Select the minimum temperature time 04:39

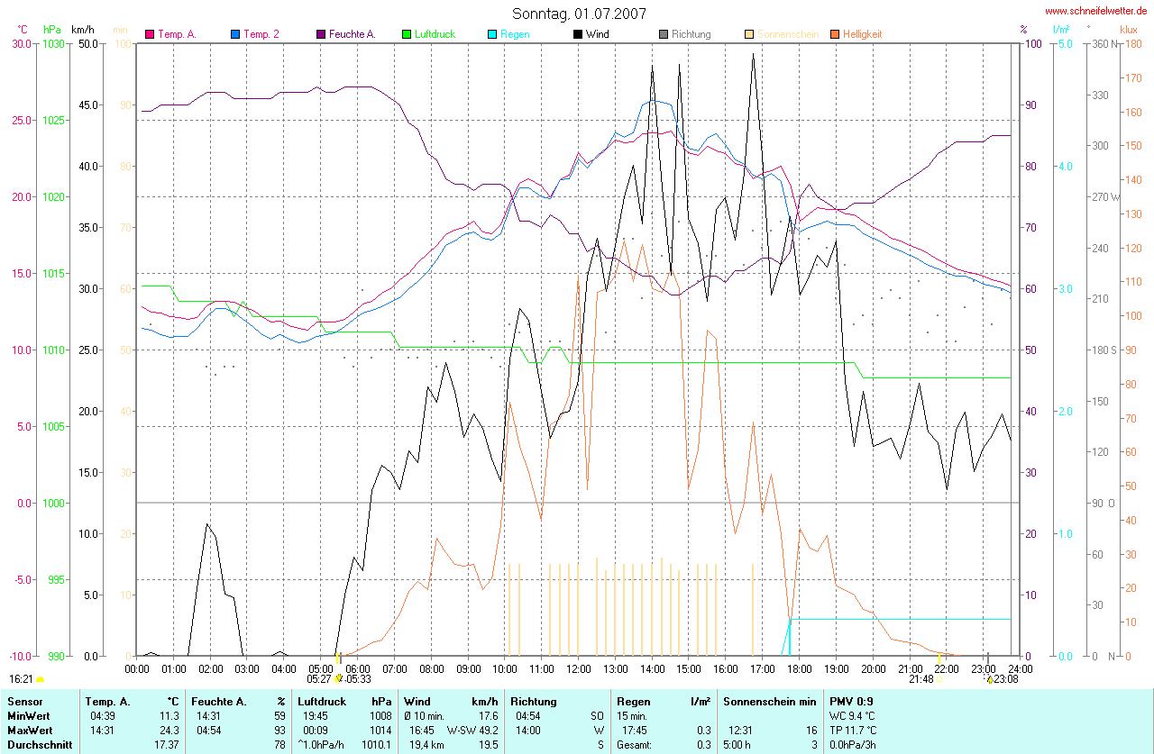coord(102,715)
